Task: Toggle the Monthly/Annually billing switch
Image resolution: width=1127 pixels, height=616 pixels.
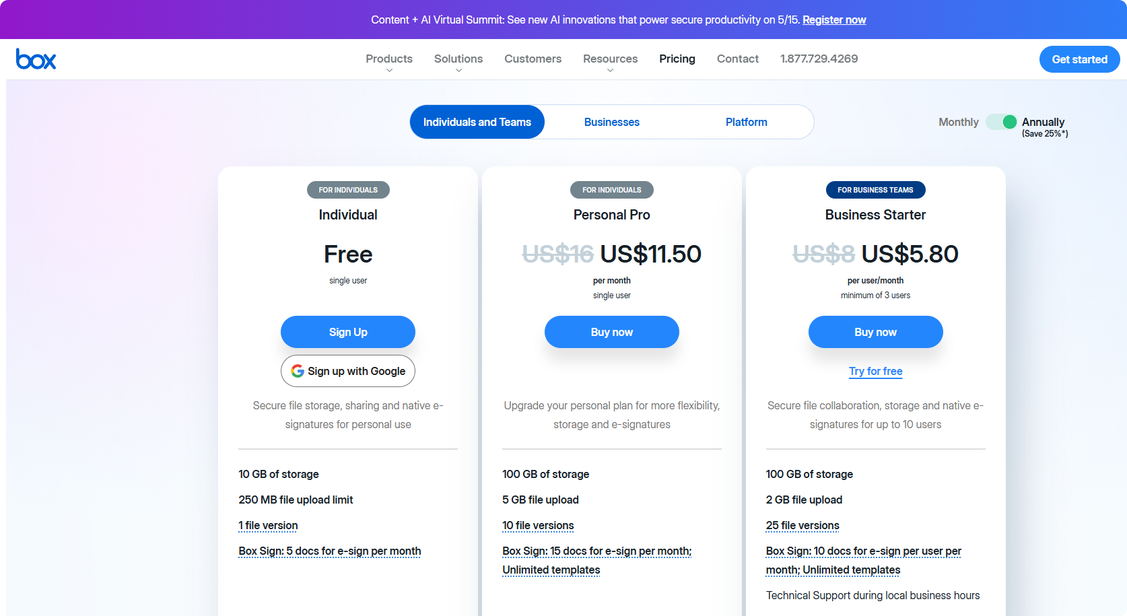Action: point(1001,122)
